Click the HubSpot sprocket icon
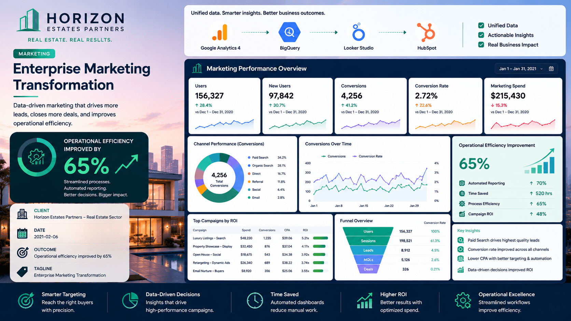571x321 pixels. [x=426, y=32]
